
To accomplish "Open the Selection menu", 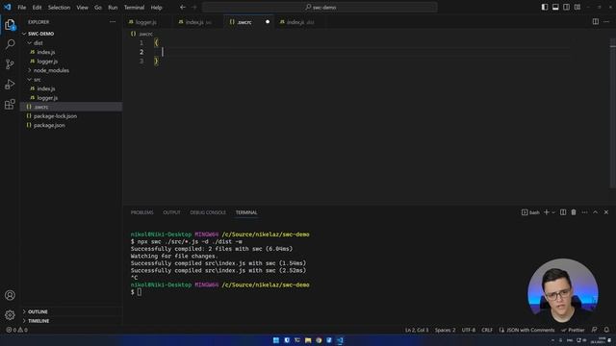I will (x=59, y=7).
